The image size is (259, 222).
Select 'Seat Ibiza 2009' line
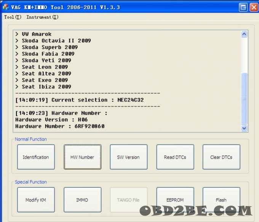(x=43, y=87)
